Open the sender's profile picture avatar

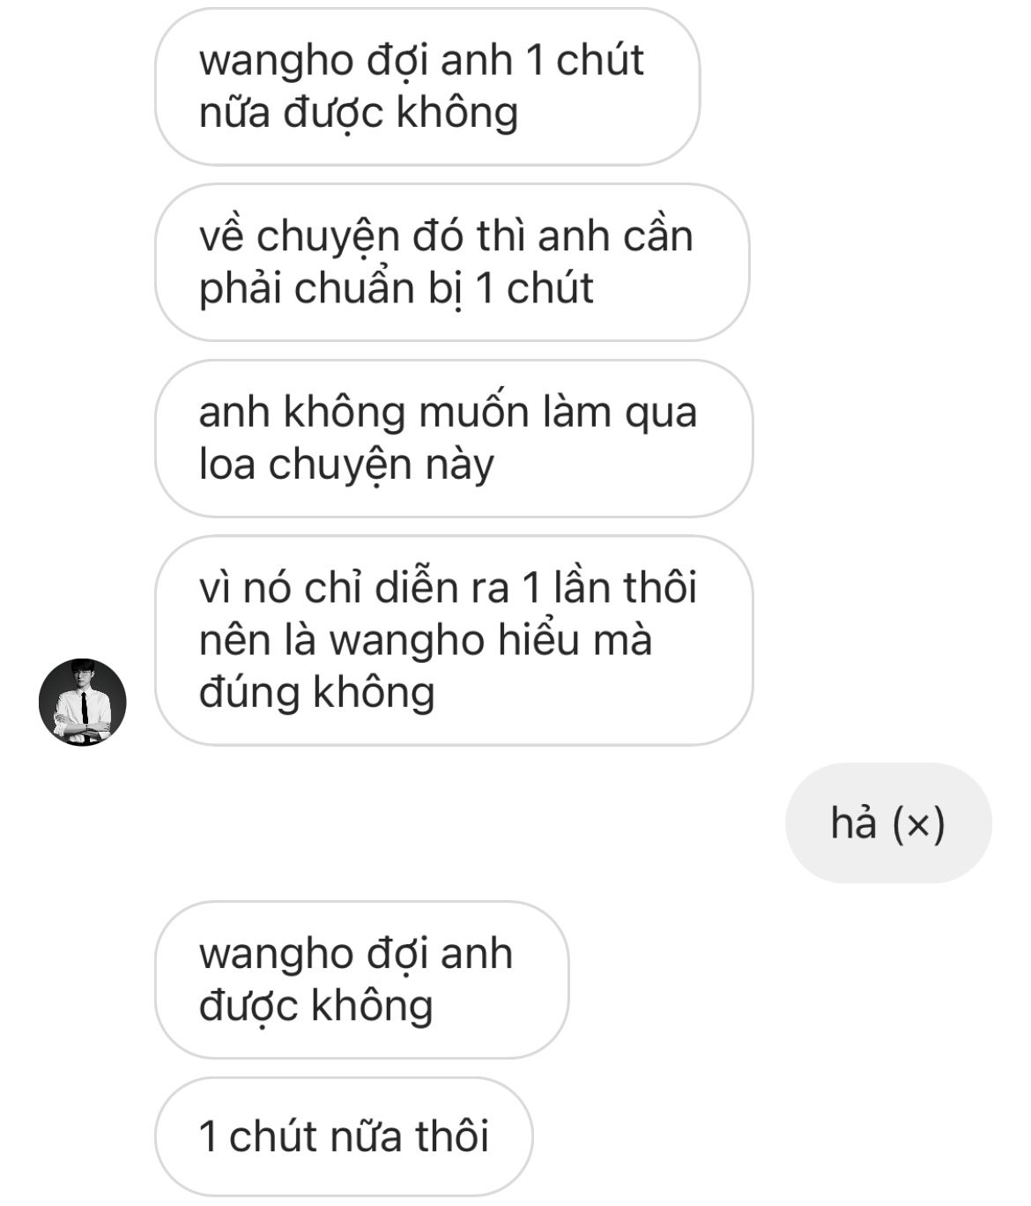[x=83, y=702]
